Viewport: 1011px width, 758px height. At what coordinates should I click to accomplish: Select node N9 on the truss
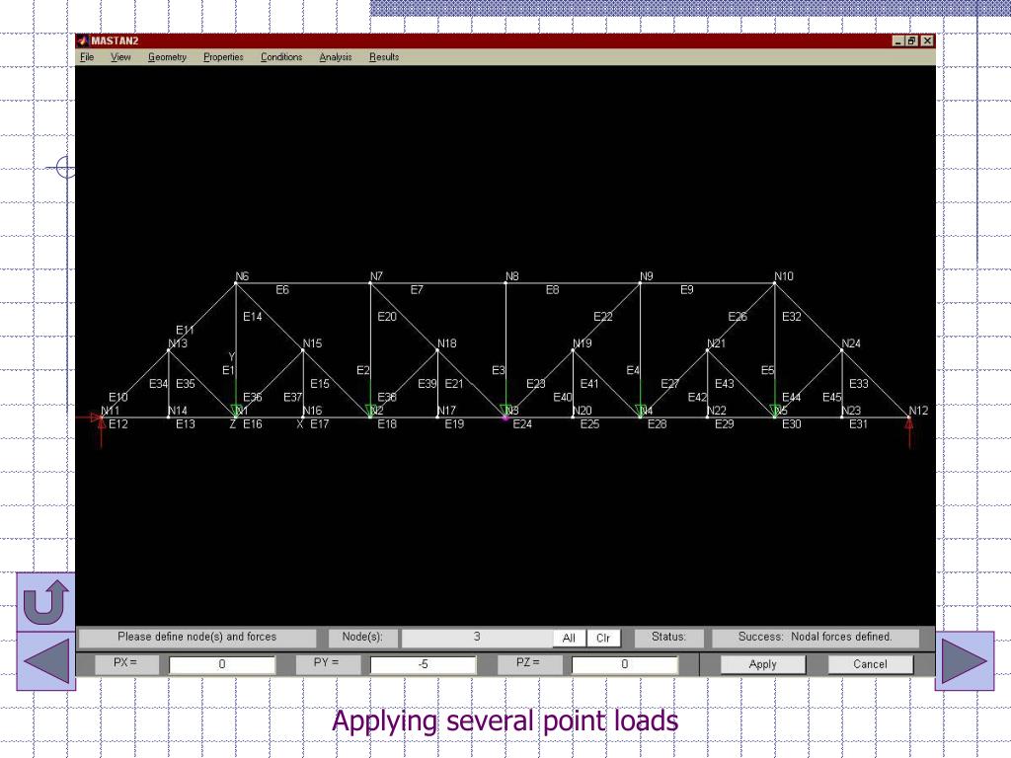[640, 283]
